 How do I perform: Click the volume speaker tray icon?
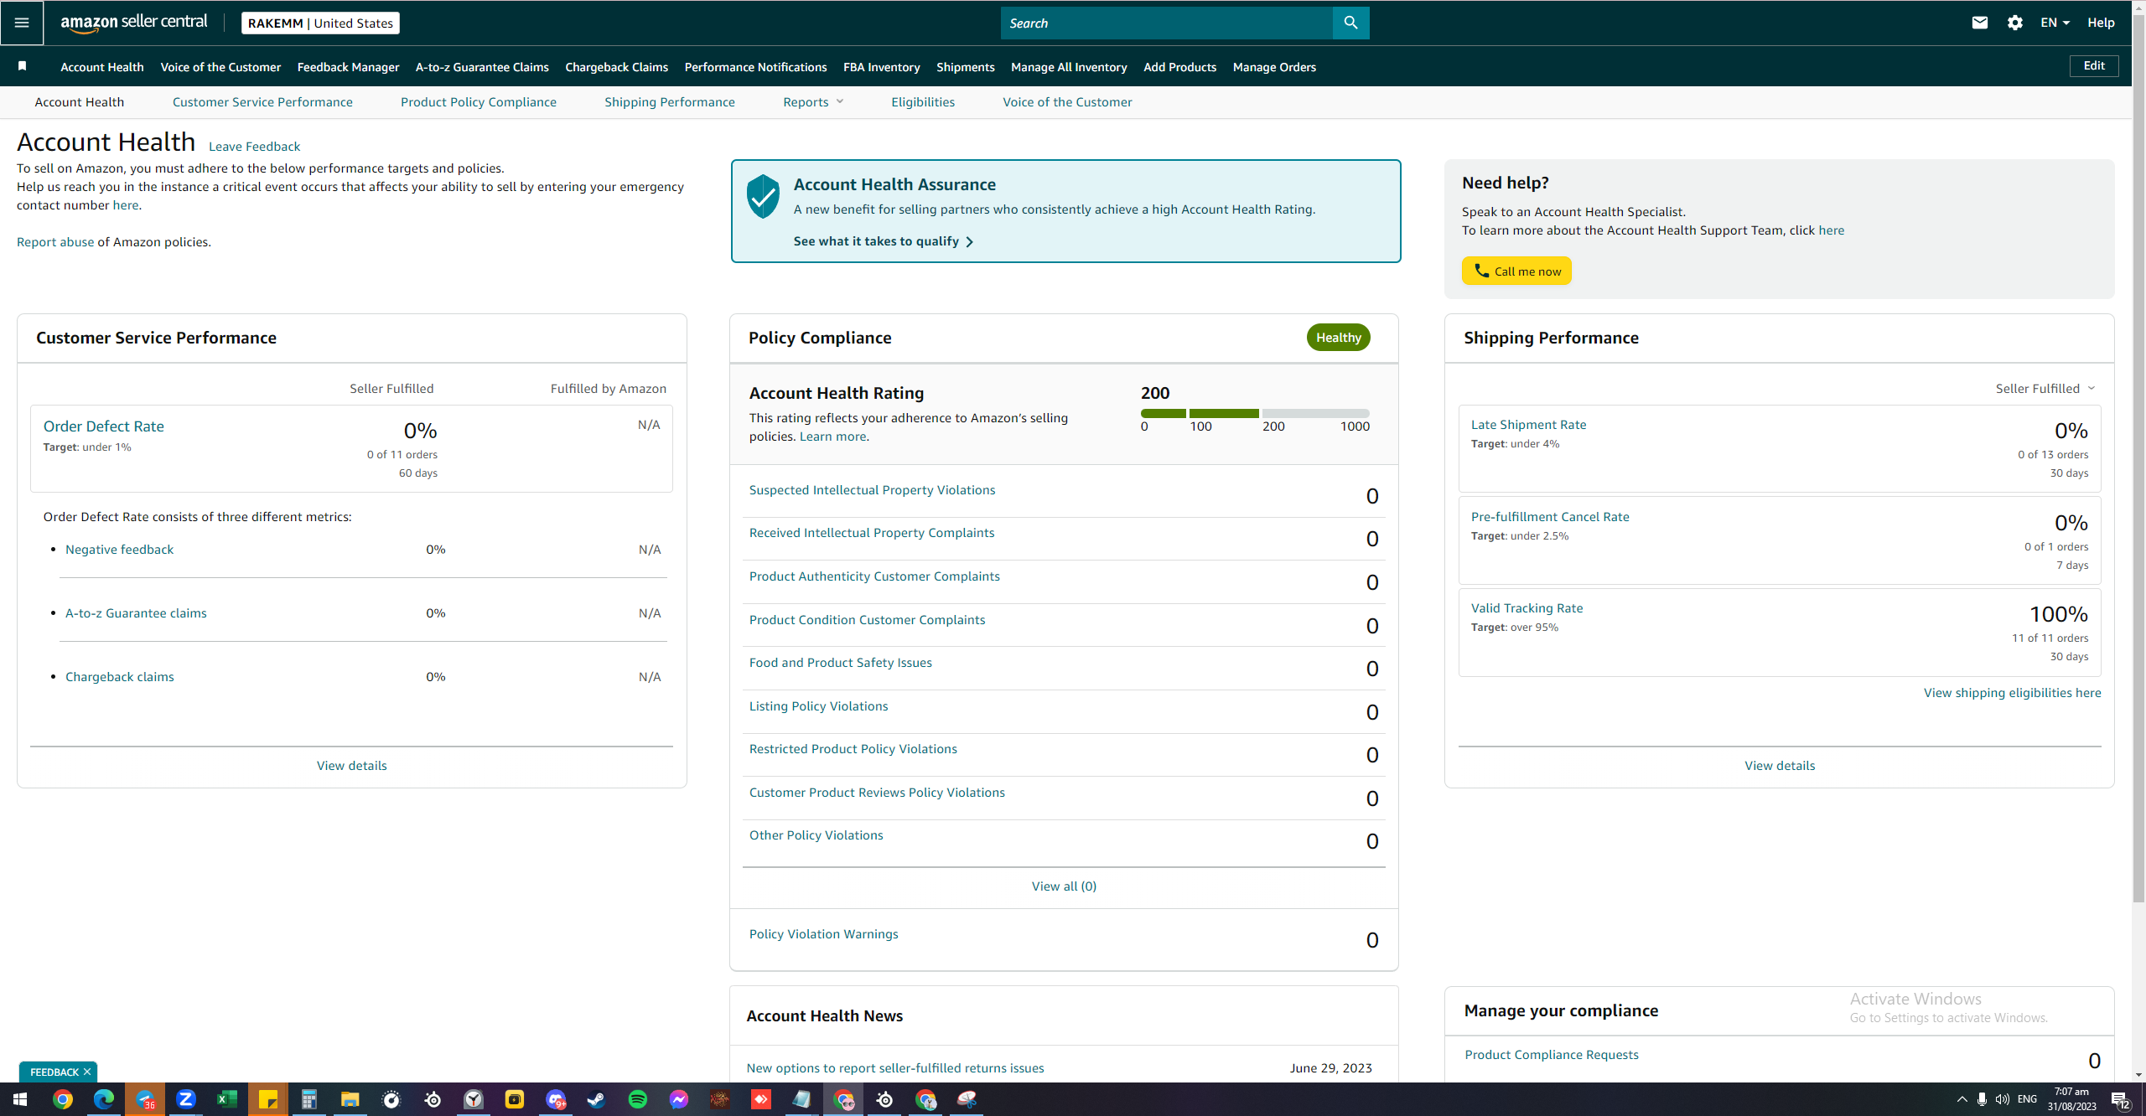(x=2003, y=1099)
